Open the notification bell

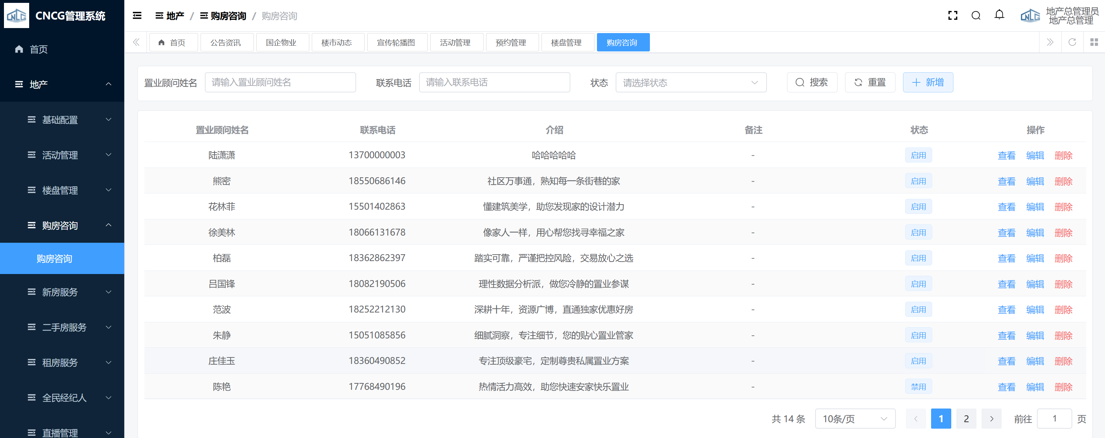pyautogui.click(x=999, y=15)
